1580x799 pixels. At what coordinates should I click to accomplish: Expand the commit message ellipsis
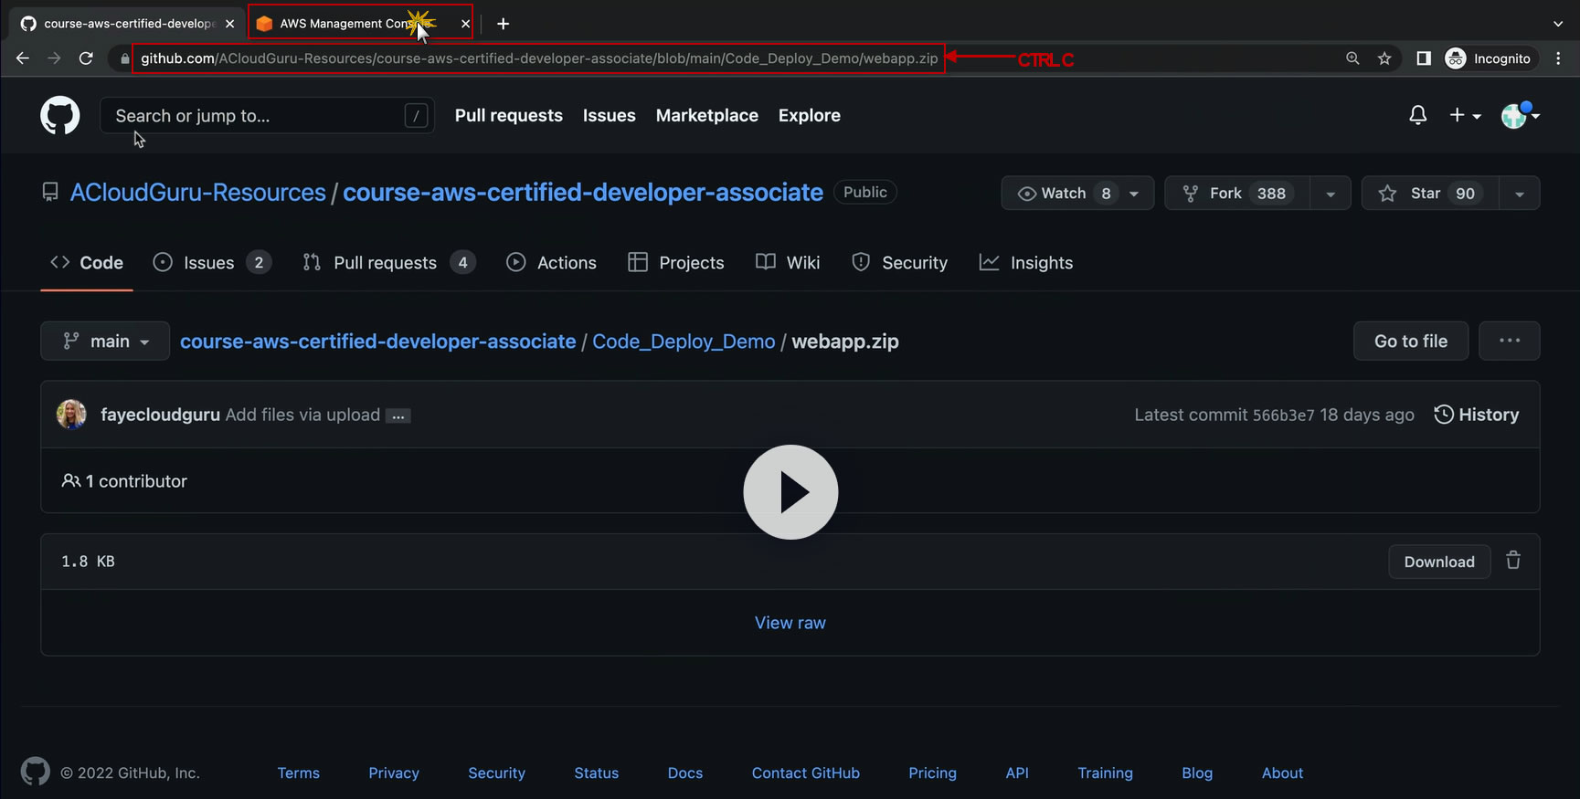coord(398,416)
